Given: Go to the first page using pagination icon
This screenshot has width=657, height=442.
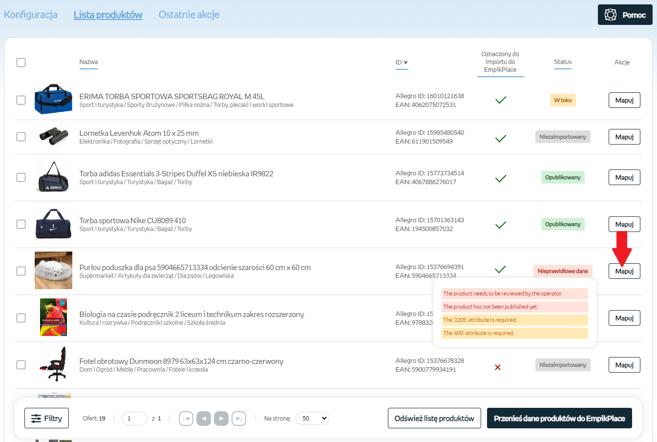Looking at the screenshot, I should [186, 419].
